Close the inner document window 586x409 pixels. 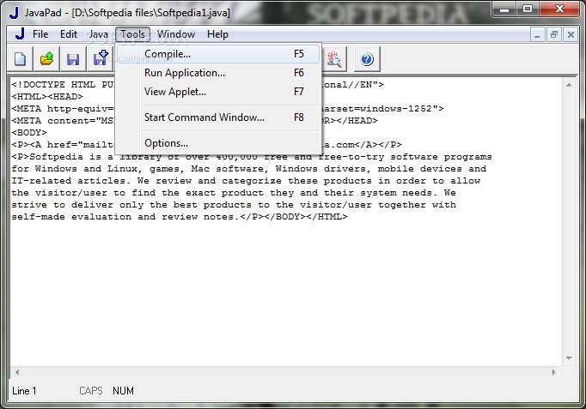click(x=571, y=35)
